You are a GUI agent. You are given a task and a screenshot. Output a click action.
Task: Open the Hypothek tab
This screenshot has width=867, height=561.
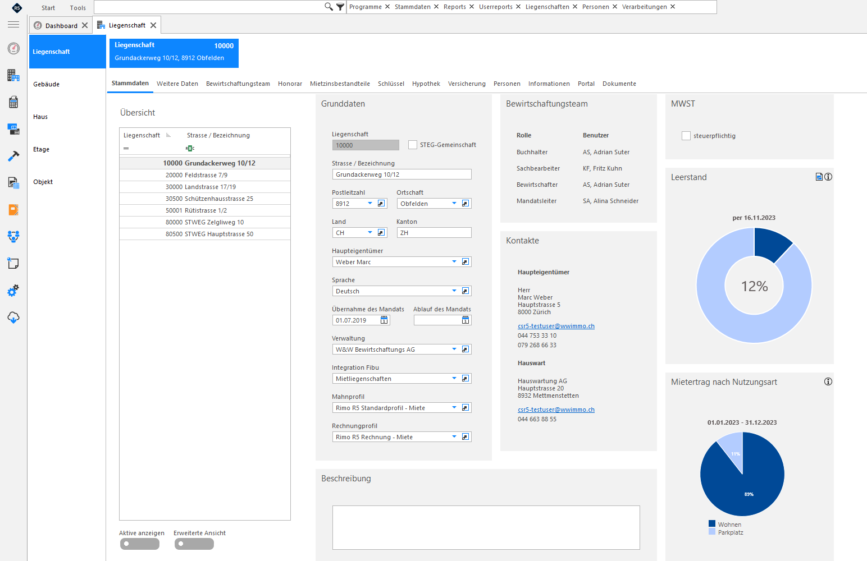coord(426,84)
